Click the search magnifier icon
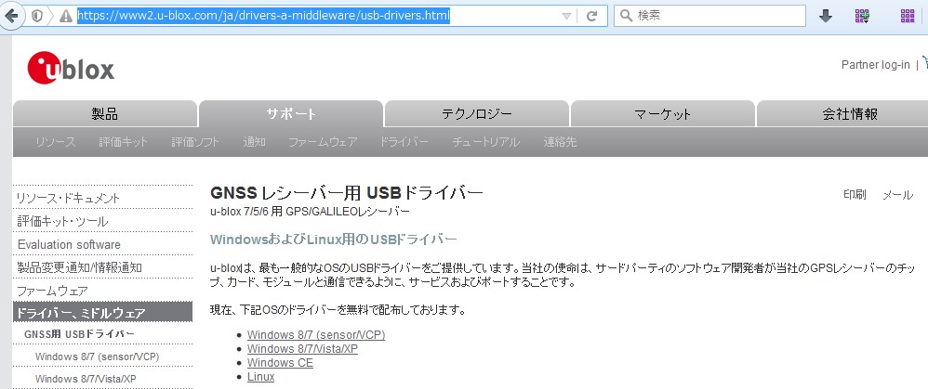 pyautogui.click(x=626, y=16)
